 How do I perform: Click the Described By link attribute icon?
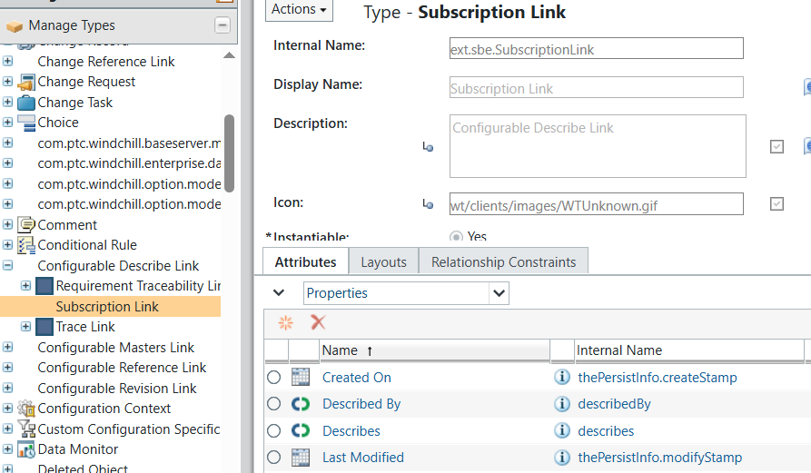click(x=301, y=404)
